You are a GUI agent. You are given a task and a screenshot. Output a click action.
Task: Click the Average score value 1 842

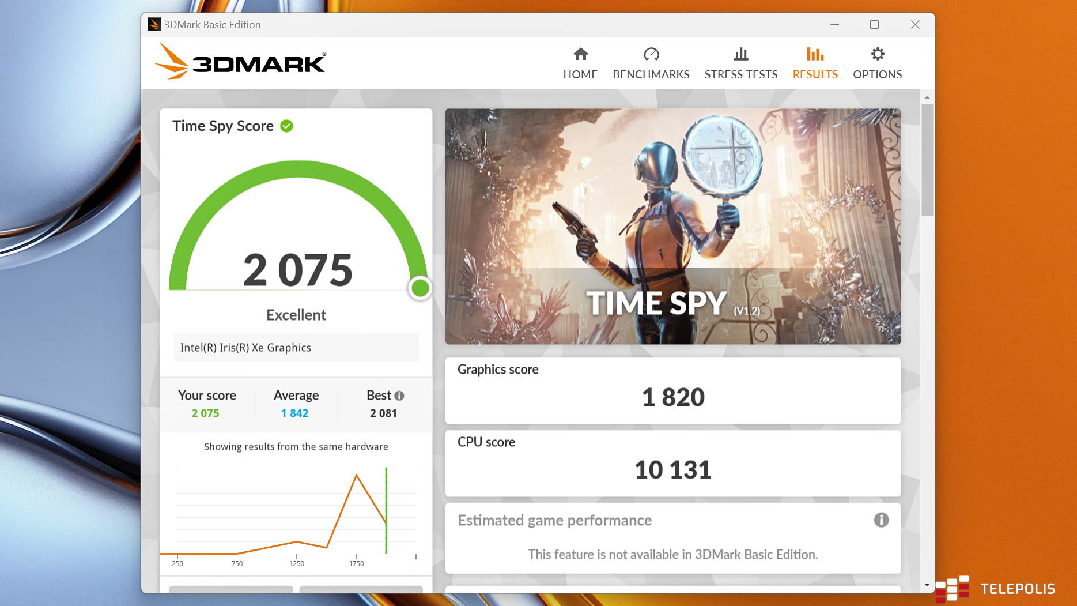coord(295,413)
